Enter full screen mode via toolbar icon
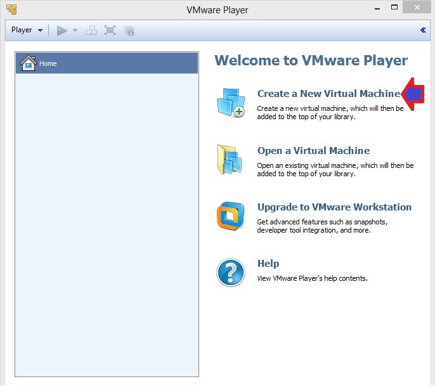This screenshot has width=435, height=386. pos(110,30)
